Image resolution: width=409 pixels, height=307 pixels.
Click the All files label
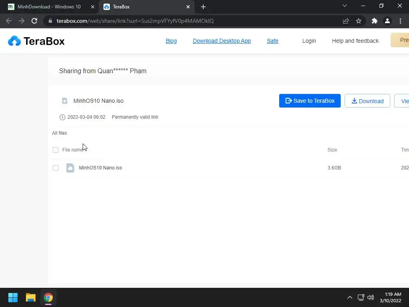coord(60,133)
